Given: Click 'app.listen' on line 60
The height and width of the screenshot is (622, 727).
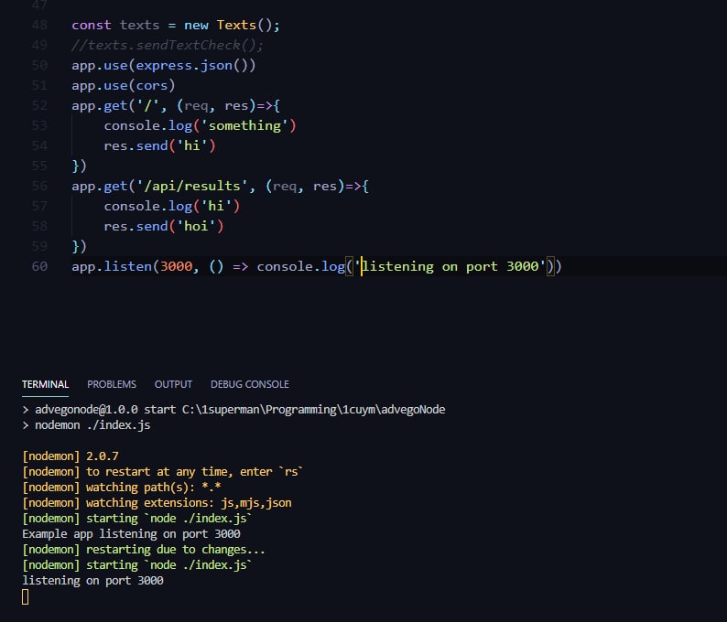Looking at the screenshot, I should coord(112,266).
